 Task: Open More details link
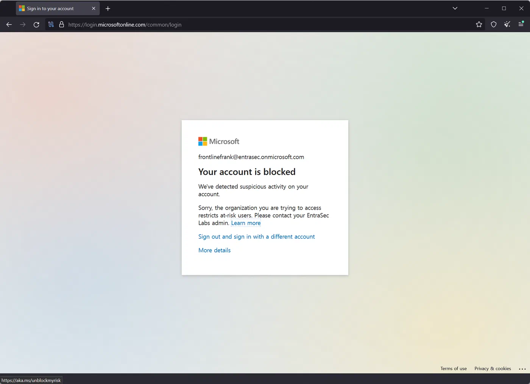click(214, 250)
